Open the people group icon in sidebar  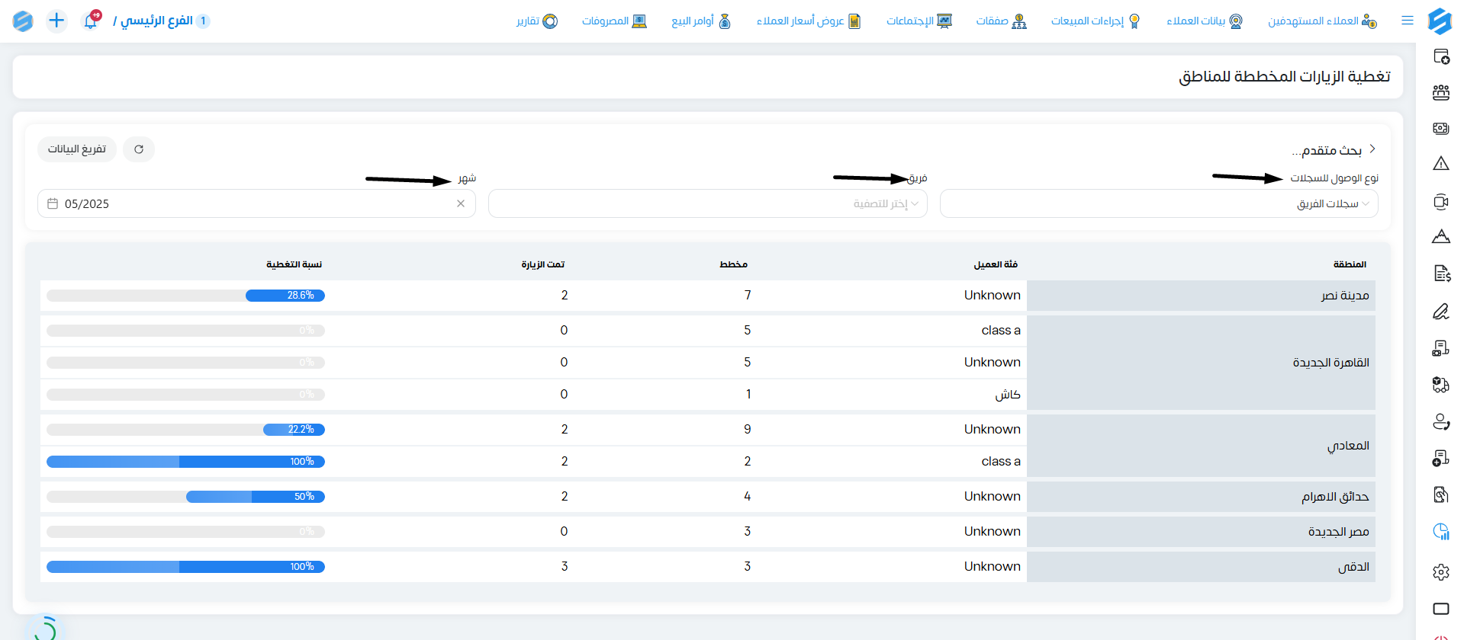pyautogui.click(x=1441, y=93)
